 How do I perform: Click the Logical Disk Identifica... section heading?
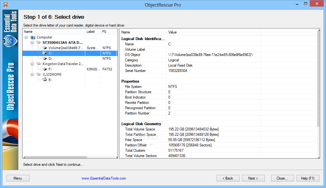143,39
